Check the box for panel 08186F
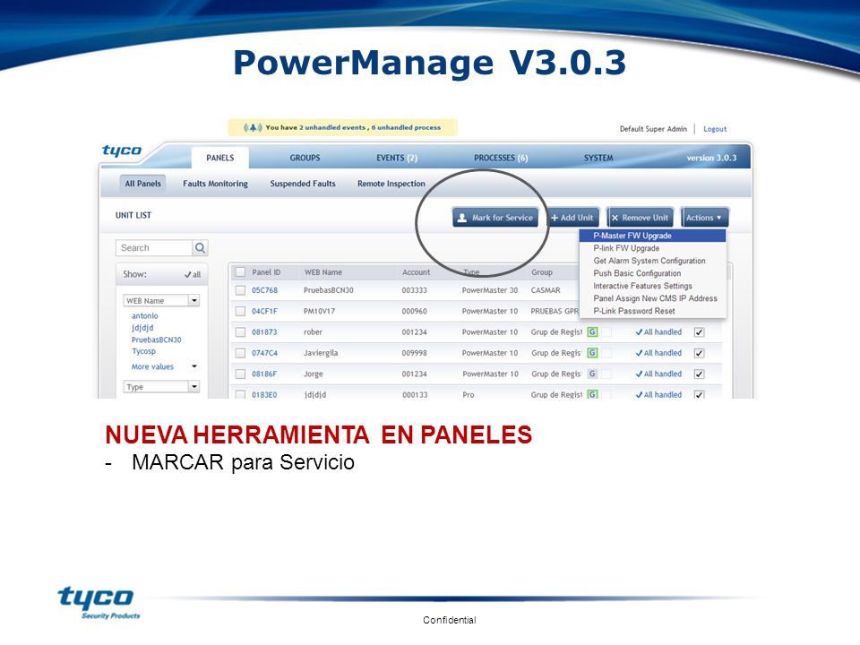The height and width of the screenshot is (645, 860). [x=240, y=374]
